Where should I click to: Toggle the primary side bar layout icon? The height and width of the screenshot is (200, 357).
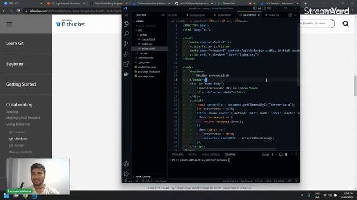(x=255, y=8)
